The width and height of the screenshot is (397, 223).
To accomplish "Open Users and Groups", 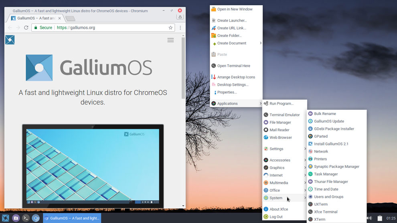I will coord(336,197).
